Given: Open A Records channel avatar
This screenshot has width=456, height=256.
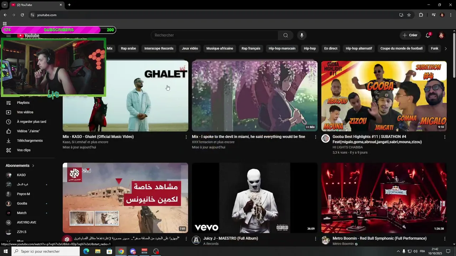Looking at the screenshot, I should click(196, 240).
